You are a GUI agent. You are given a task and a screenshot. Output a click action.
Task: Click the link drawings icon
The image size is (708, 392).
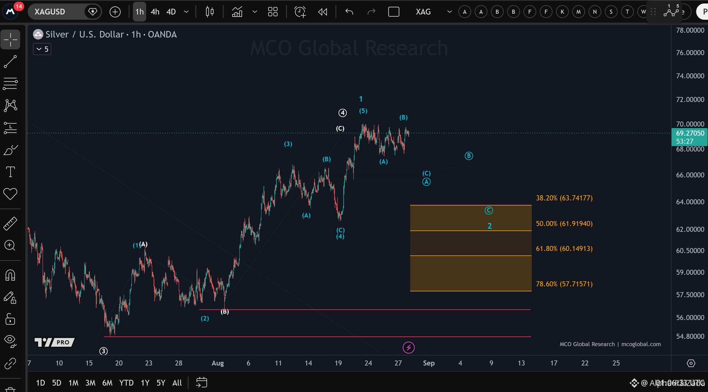click(x=10, y=363)
